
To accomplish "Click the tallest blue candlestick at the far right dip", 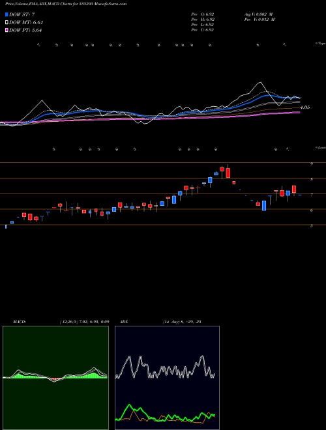I will [264, 206].
